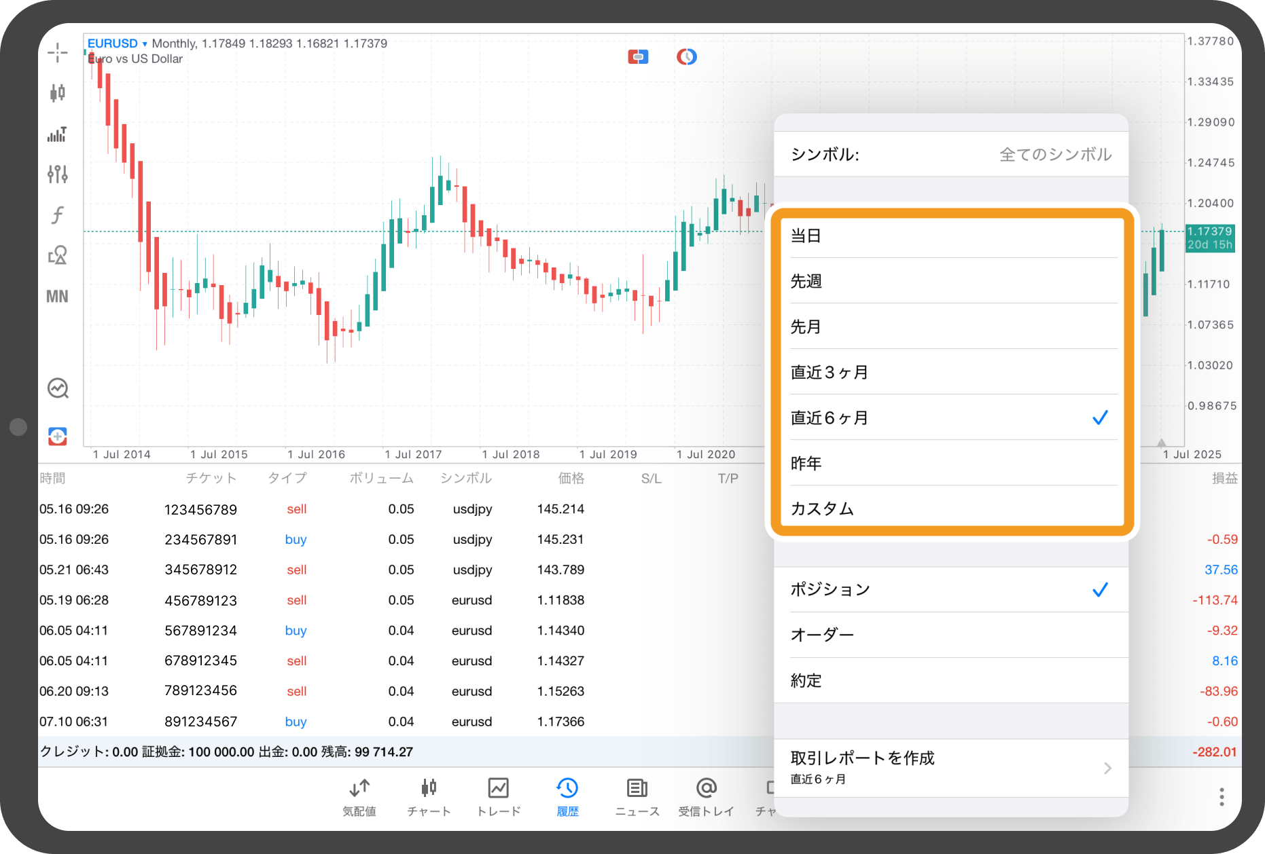Click the MN timeframe selector
Screen dimensions: 1265x854
(x=58, y=297)
